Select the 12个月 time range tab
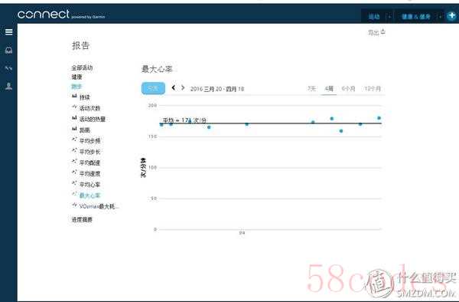The width and height of the screenshot is (459, 302). pos(373,89)
